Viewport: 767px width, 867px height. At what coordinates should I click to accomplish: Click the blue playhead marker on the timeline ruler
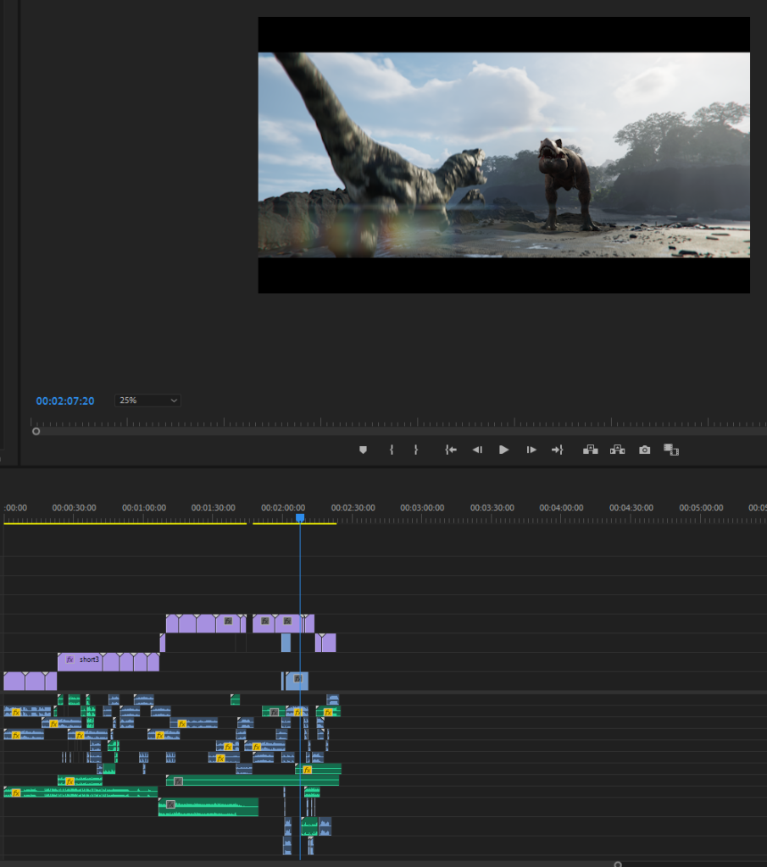[x=300, y=517]
